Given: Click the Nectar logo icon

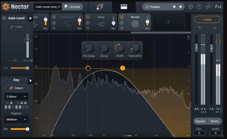Looking at the screenshot, I should pyautogui.click(x=6, y=7).
